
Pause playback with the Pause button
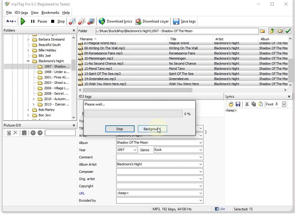(39, 21)
